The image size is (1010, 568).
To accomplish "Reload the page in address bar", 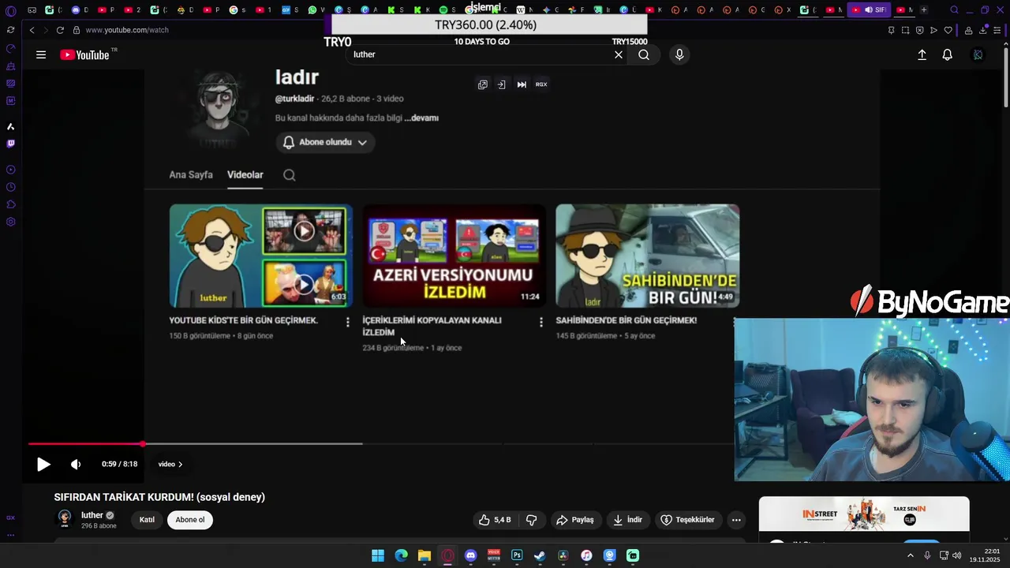I will [x=60, y=30].
